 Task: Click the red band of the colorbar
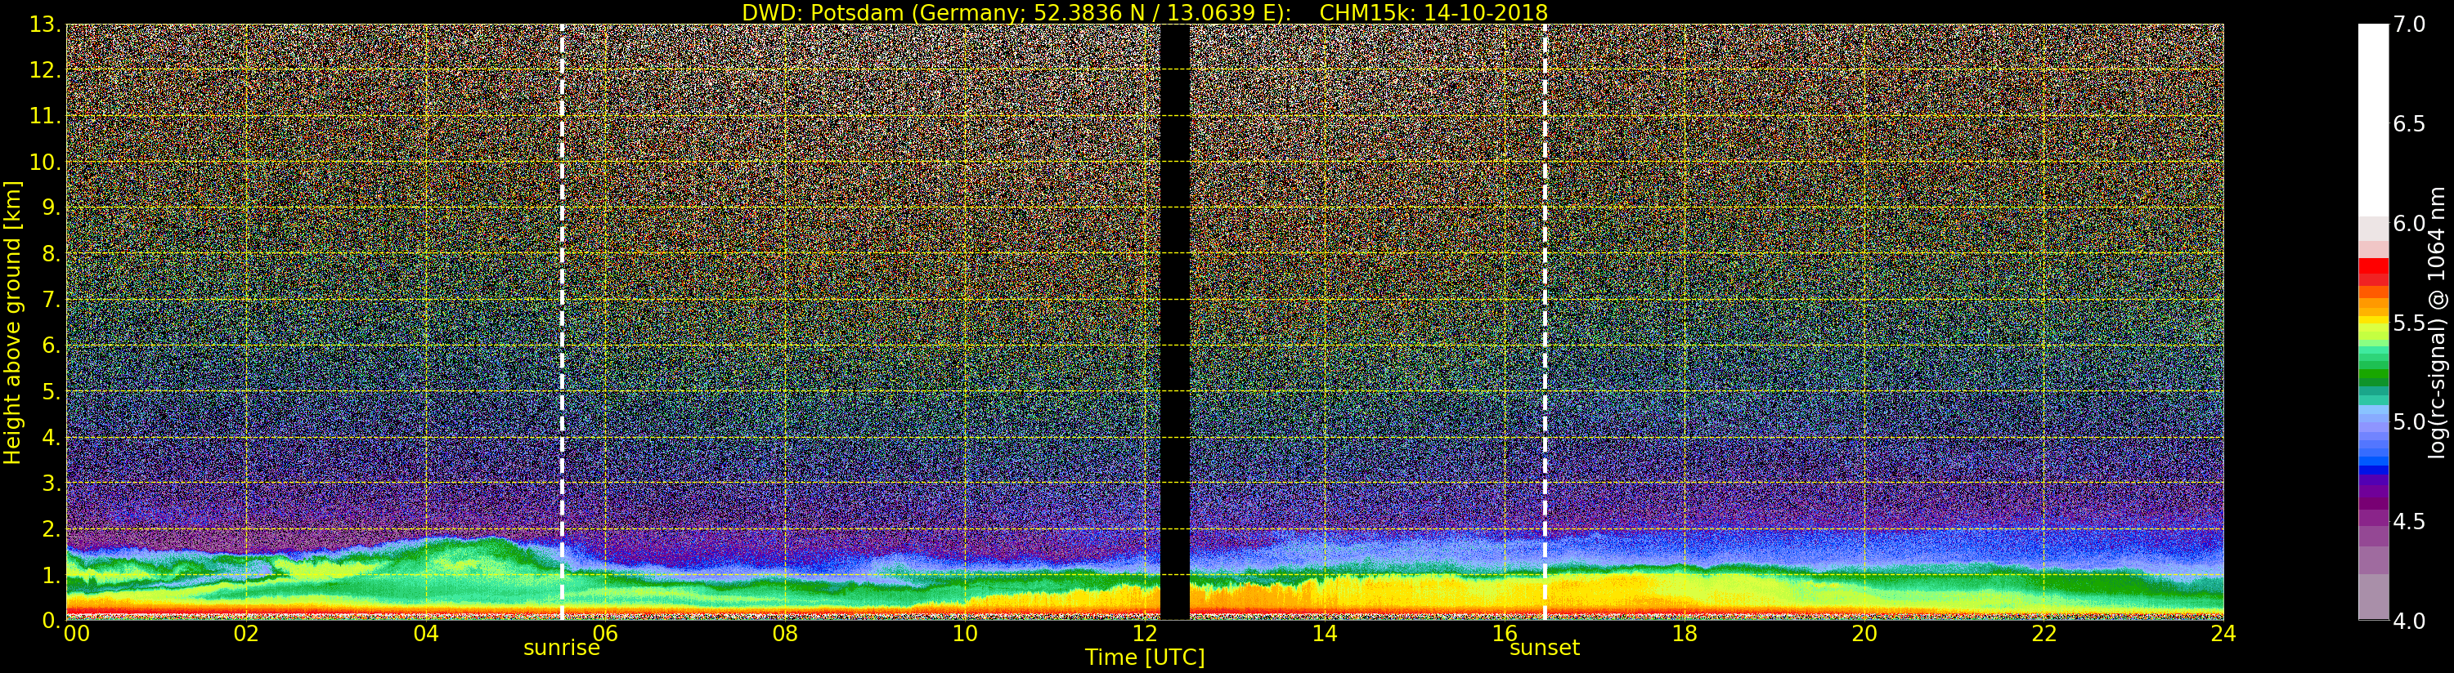[2373, 270]
